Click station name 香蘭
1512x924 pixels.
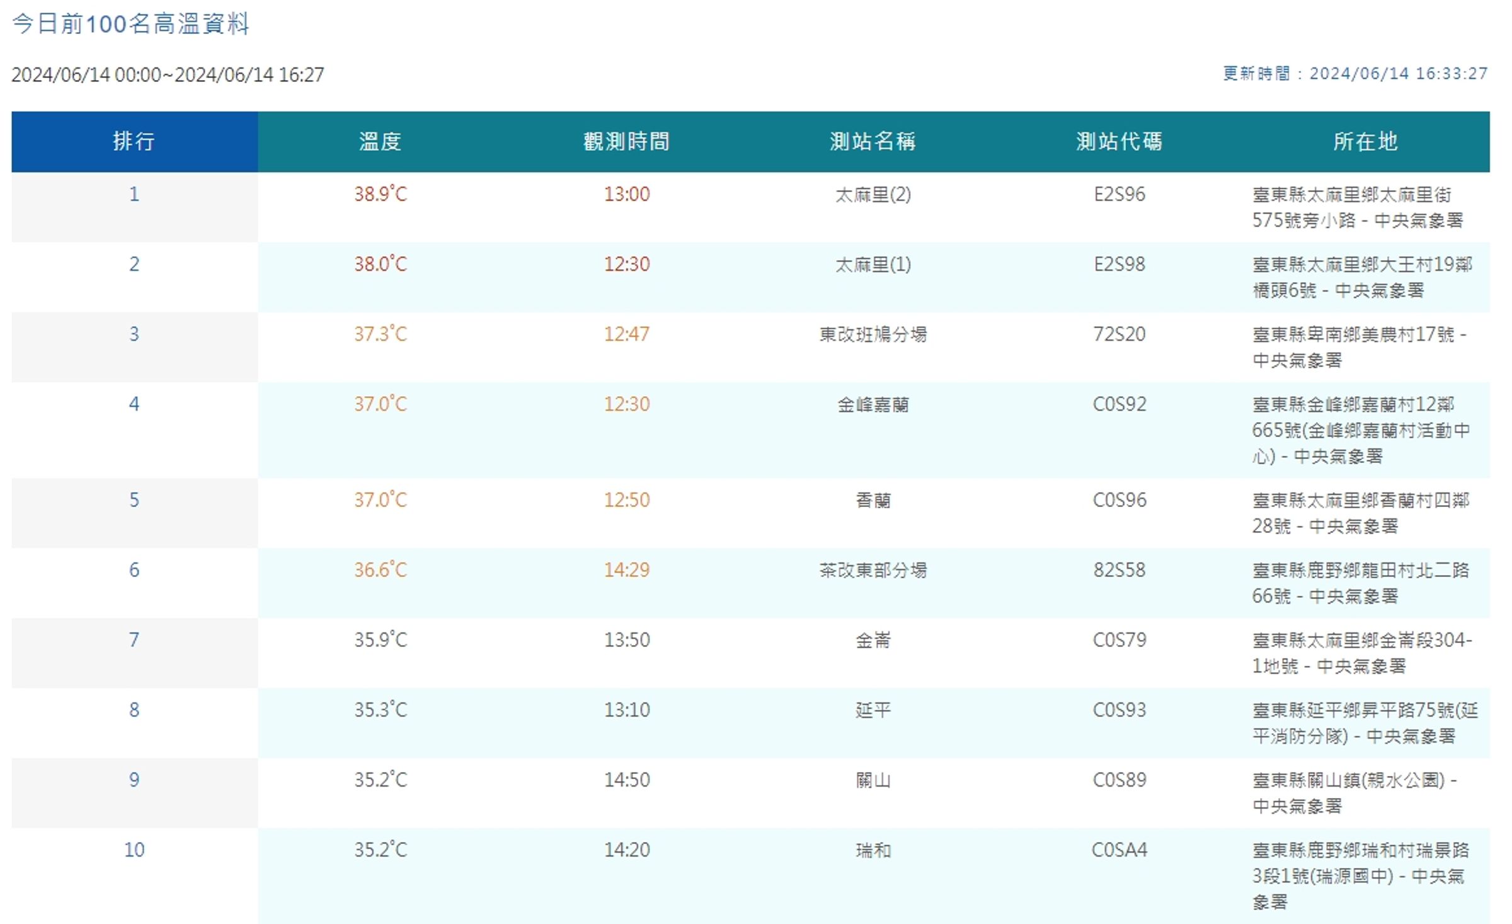pos(873,500)
